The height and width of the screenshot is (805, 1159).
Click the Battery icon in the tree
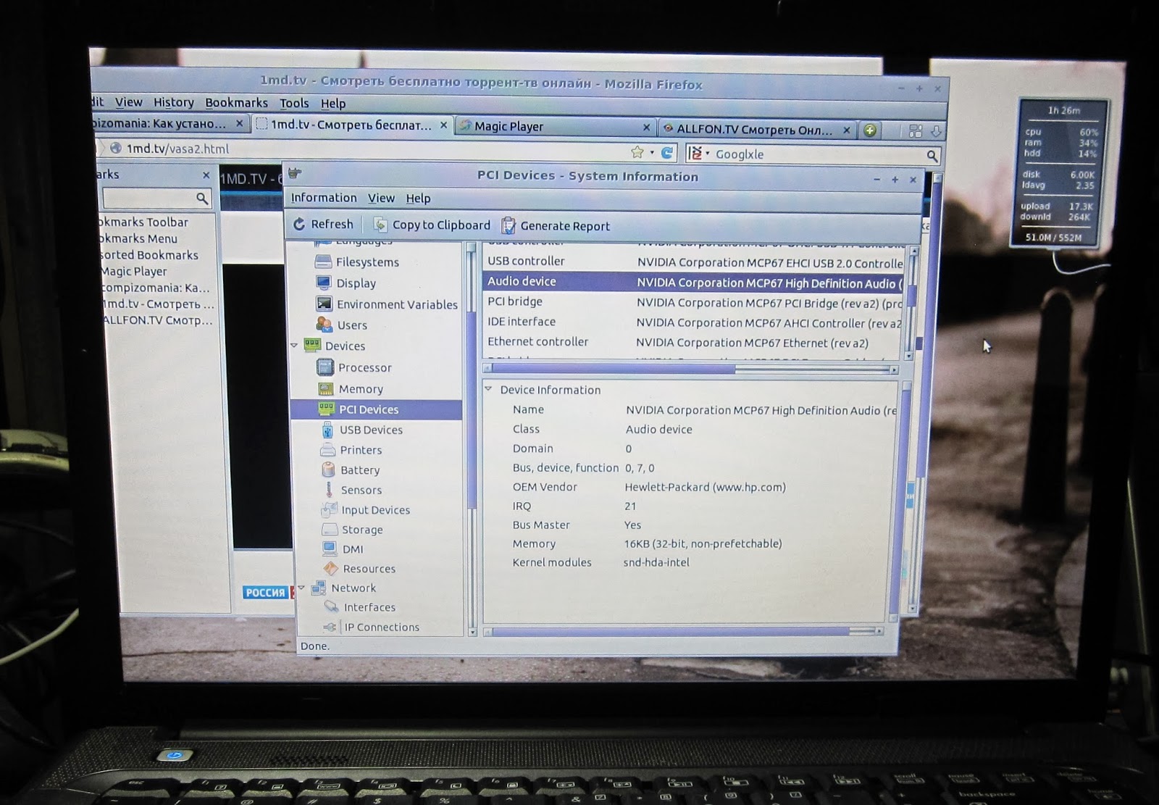click(328, 470)
